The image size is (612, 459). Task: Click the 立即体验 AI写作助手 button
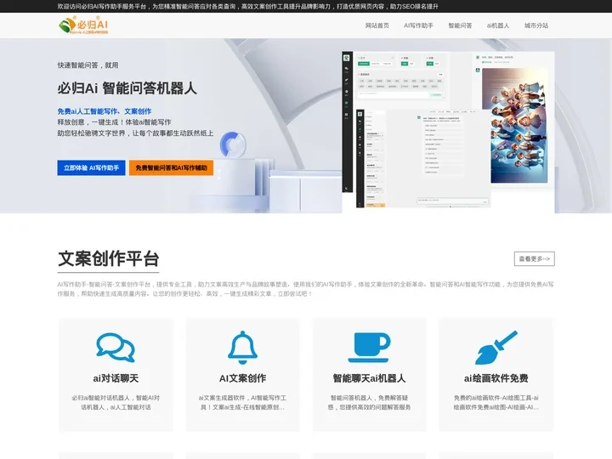tap(91, 167)
